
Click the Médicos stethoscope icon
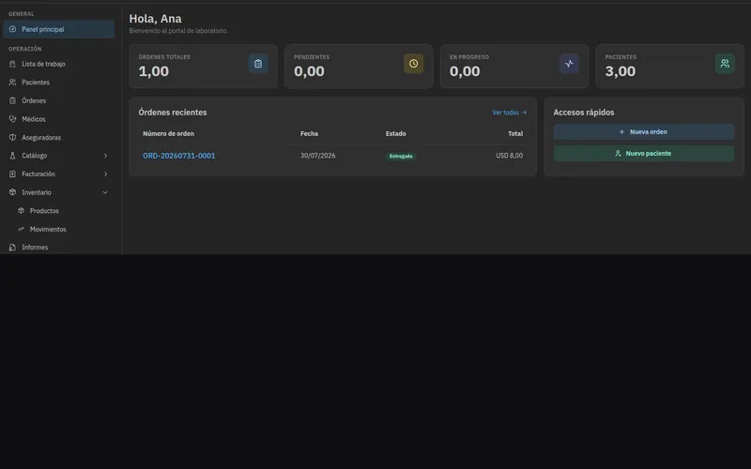[x=12, y=119]
